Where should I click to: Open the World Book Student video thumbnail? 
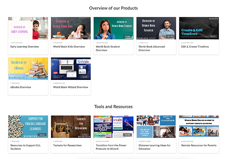(113, 28)
